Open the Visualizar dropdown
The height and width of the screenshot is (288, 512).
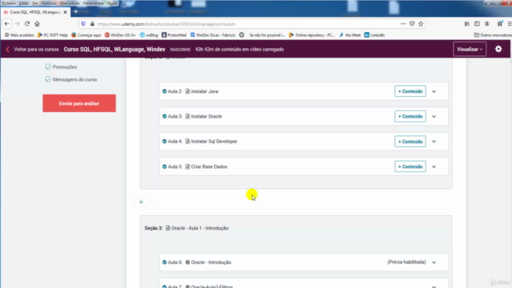click(470, 50)
